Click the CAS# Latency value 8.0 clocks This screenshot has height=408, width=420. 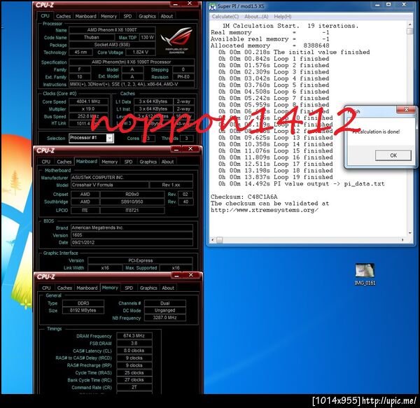tap(134, 351)
